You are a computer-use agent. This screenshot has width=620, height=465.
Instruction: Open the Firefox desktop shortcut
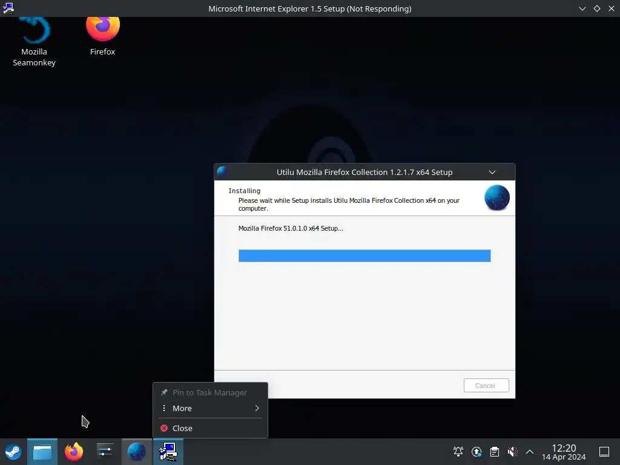point(102,36)
